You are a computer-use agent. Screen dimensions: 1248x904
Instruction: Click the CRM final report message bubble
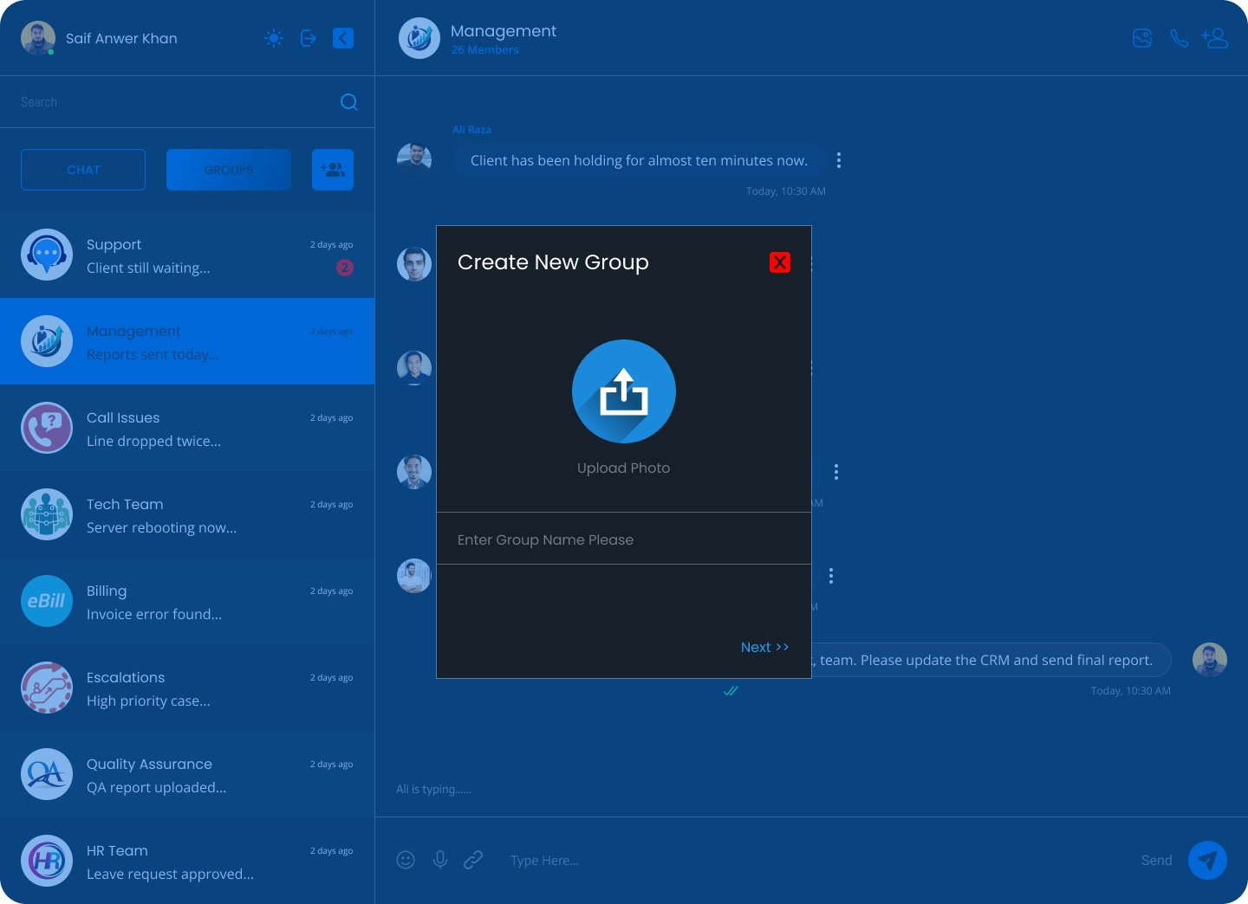991,660
